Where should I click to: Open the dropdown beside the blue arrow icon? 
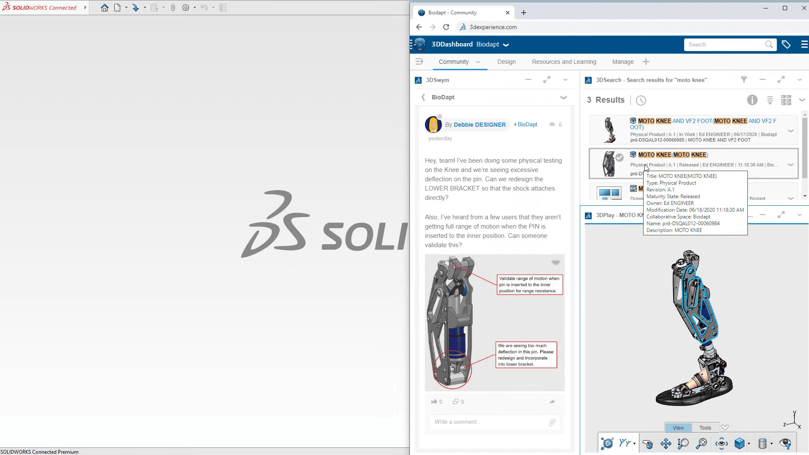pyautogui.click(x=145, y=8)
